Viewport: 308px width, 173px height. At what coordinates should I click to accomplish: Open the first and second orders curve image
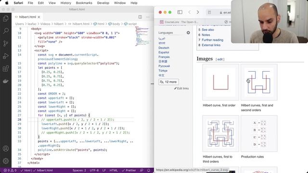[259, 82]
